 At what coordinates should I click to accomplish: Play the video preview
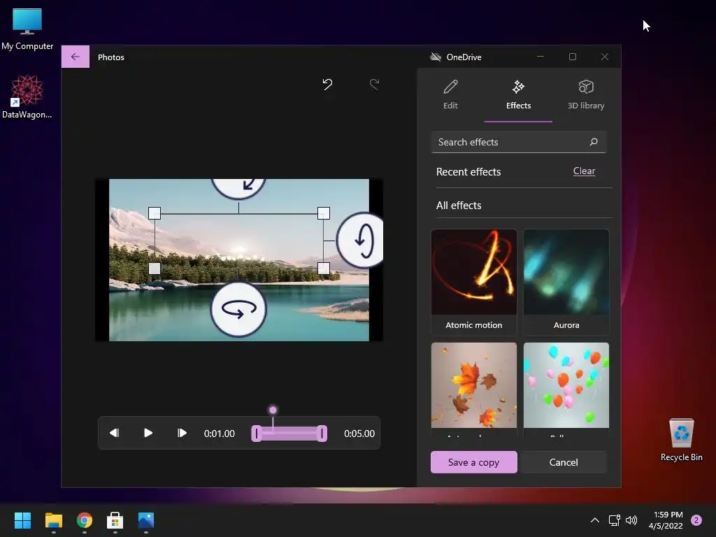[148, 433]
